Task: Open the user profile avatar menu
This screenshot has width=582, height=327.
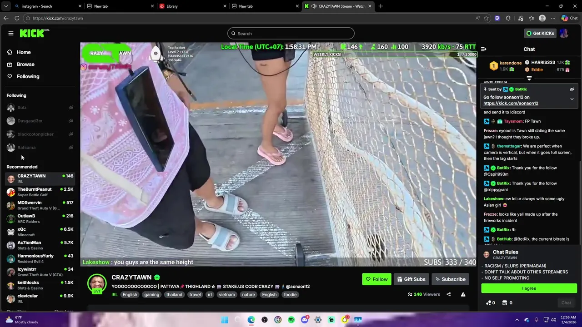Action: (564, 34)
